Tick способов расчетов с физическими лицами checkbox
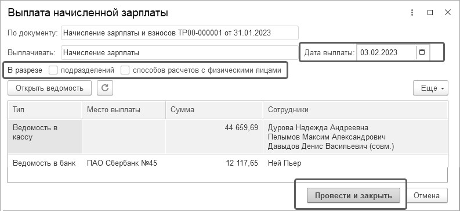This screenshot has height=211, width=460. [125, 70]
